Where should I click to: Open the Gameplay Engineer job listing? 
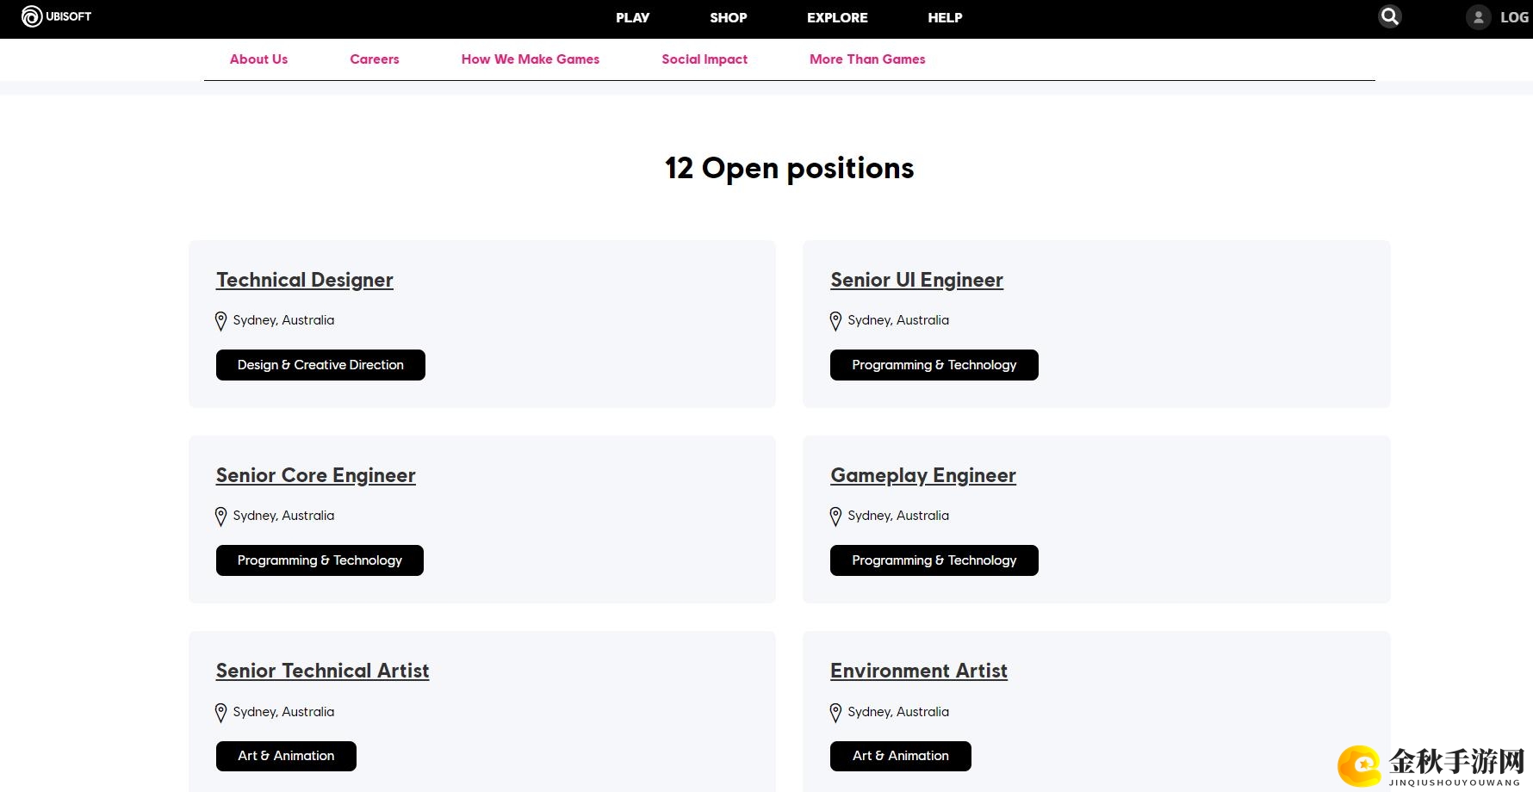923,476
